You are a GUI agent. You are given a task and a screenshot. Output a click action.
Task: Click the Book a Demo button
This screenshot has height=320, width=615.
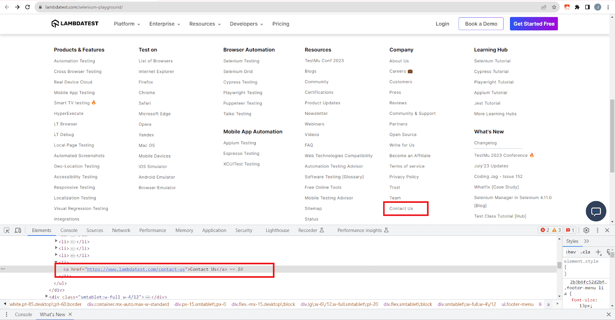[x=481, y=24]
